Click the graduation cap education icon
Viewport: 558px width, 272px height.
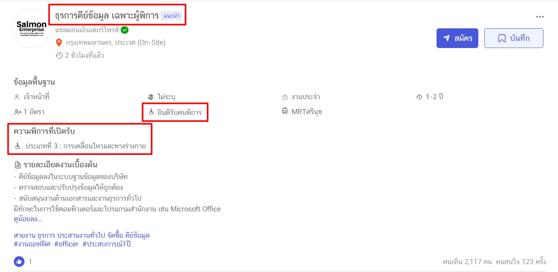coord(151,97)
